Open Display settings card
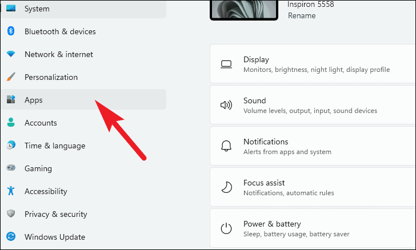The width and height of the screenshot is (416, 250). [x=313, y=64]
